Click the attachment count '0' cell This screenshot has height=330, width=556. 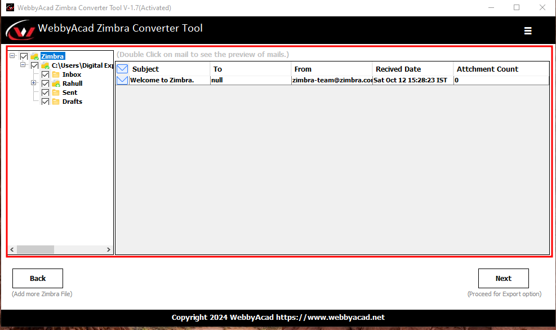[501, 80]
